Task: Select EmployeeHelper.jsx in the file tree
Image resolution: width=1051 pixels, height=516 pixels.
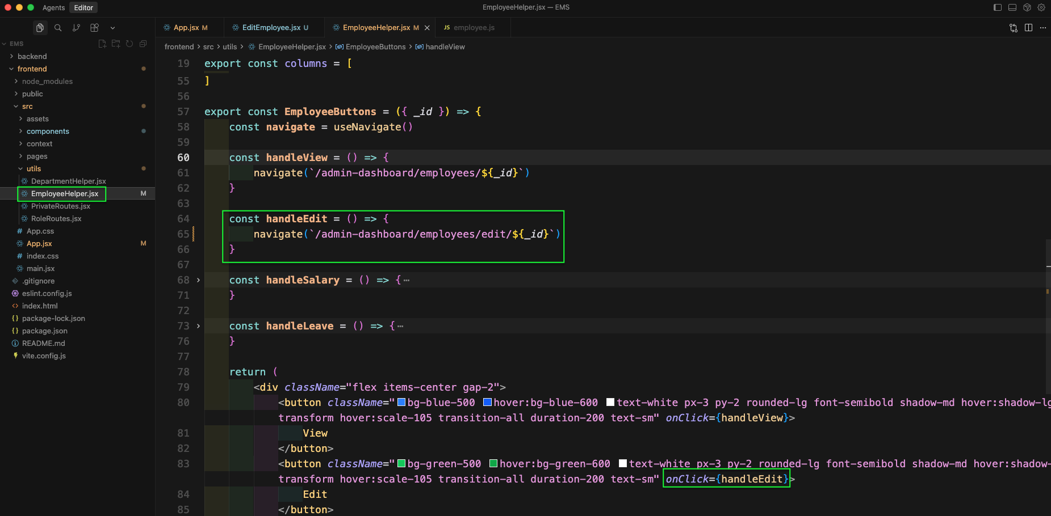Action: click(77, 194)
